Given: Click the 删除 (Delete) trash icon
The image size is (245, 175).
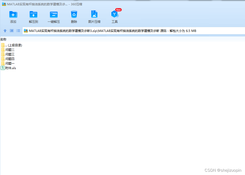Looking at the screenshot, I should (x=74, y=14).
